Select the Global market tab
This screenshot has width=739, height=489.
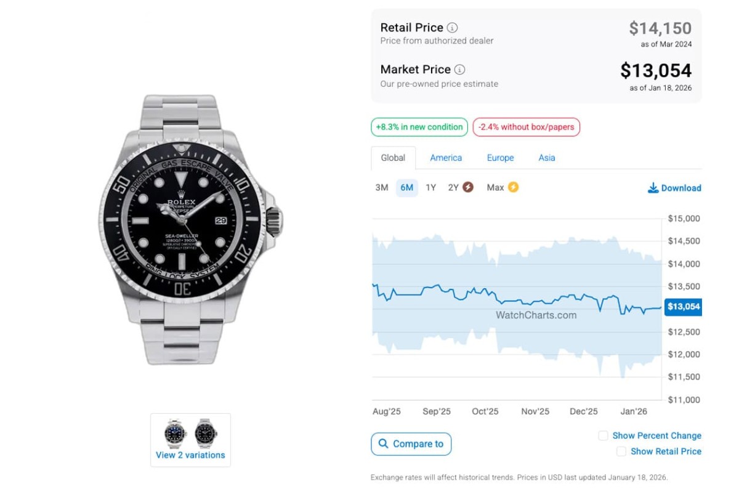tap(393, 158)
